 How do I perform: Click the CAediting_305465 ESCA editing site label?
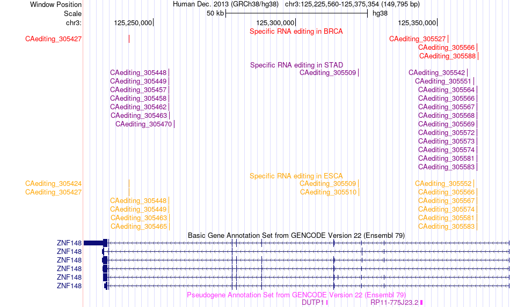click(x=139, y=227)
